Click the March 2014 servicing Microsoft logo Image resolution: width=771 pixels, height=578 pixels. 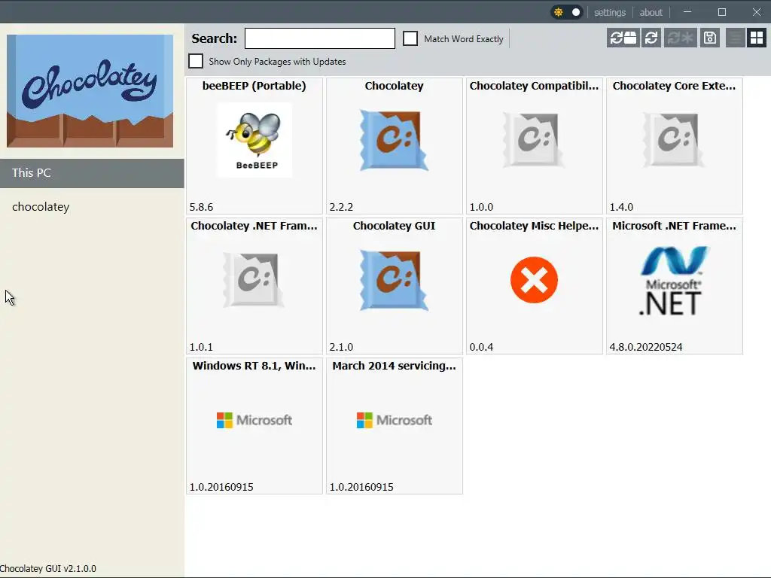pyautogui.click(x=394, y=420)
